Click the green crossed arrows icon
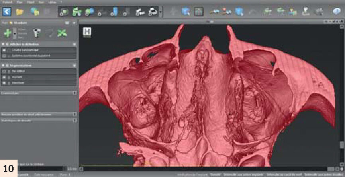The height and width of the screenshot is (177, 345). [x=62, y=33]
